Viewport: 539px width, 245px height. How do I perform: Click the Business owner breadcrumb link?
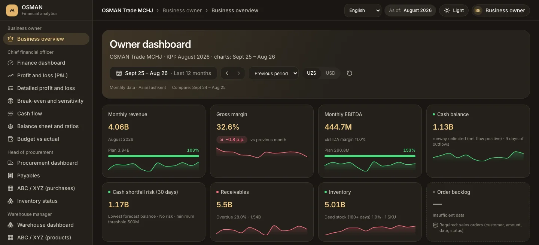coord(182,10)
